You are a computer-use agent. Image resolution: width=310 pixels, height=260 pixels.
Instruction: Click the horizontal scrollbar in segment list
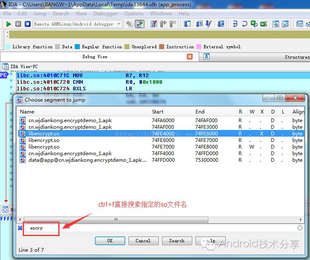tap(116, 220)
